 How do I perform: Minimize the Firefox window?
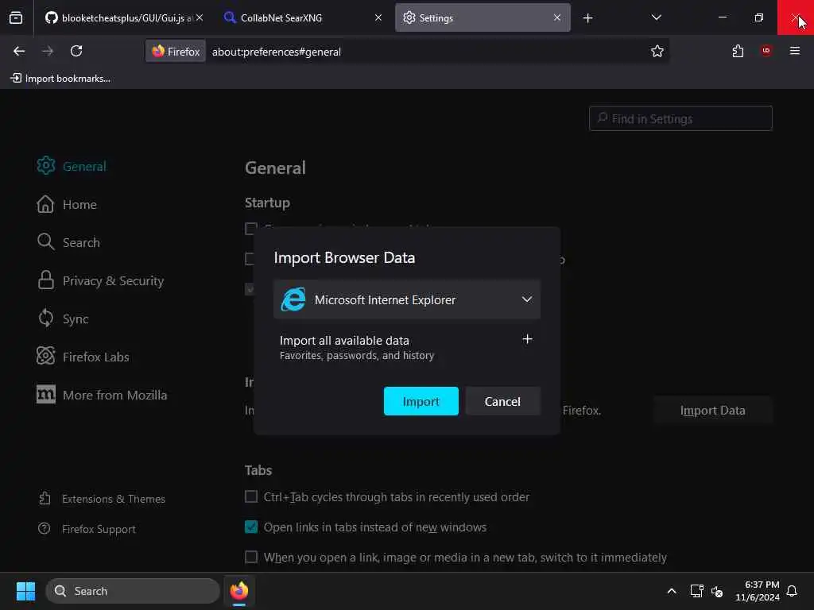(x=722, y=17)
